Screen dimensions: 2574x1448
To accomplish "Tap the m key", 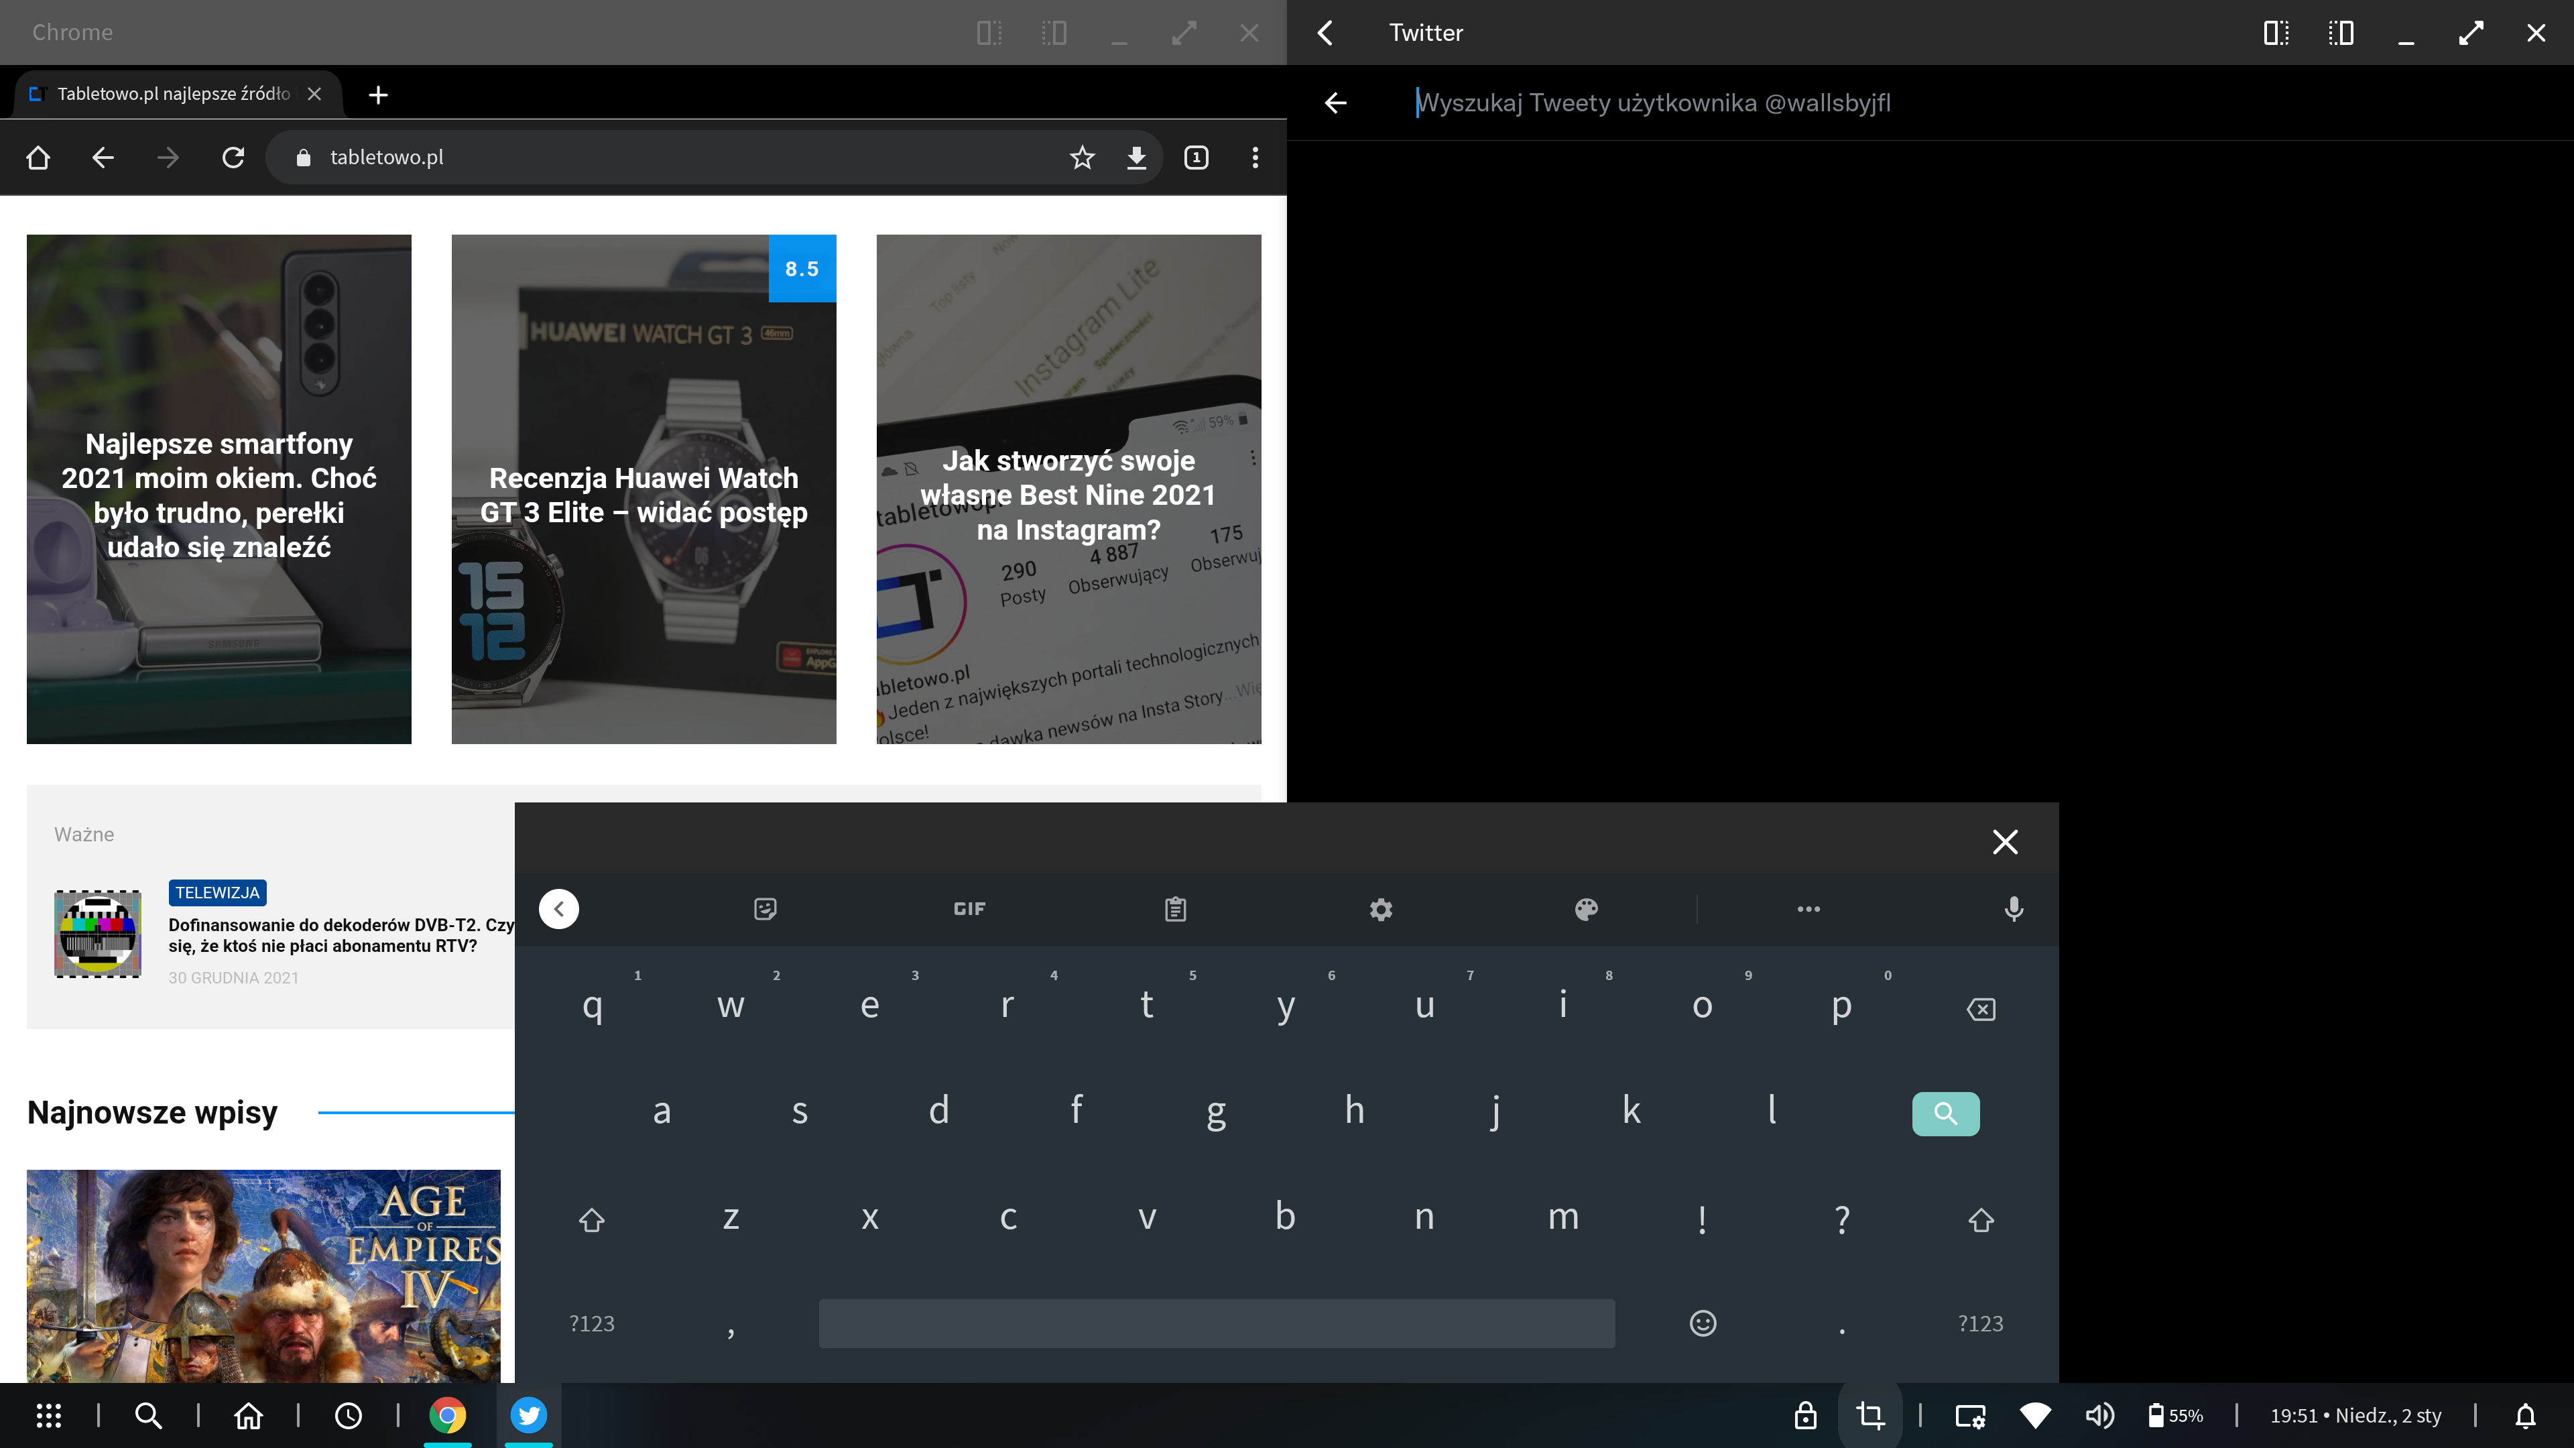I will 1562,1216.
